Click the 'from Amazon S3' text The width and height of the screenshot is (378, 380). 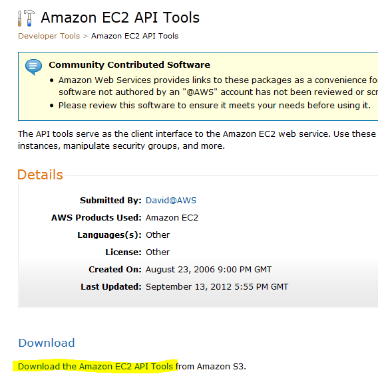[211, 366]
